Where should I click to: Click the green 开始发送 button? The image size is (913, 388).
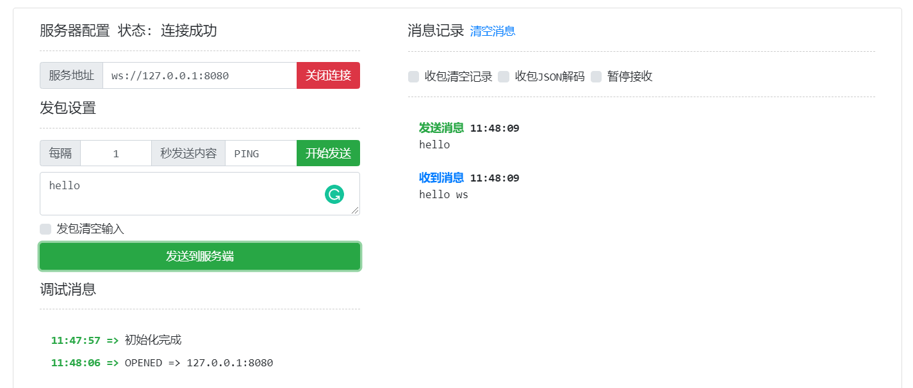coord(328,153)
